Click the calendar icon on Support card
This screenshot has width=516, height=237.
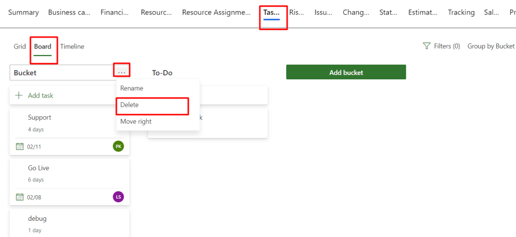(20, 147)
